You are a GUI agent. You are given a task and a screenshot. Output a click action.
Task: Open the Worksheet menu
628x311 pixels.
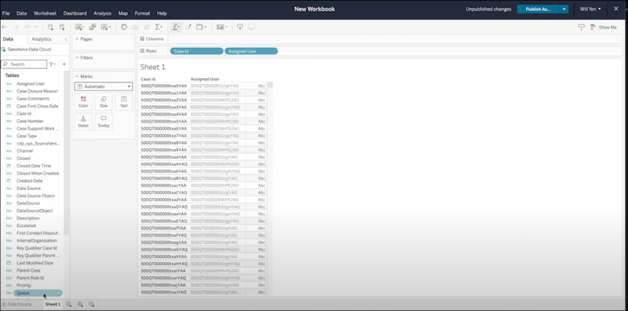[x=45, y=13]
